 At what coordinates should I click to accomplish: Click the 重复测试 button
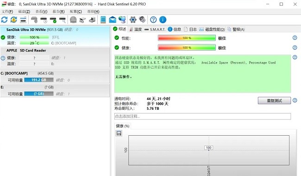(274, 101)
